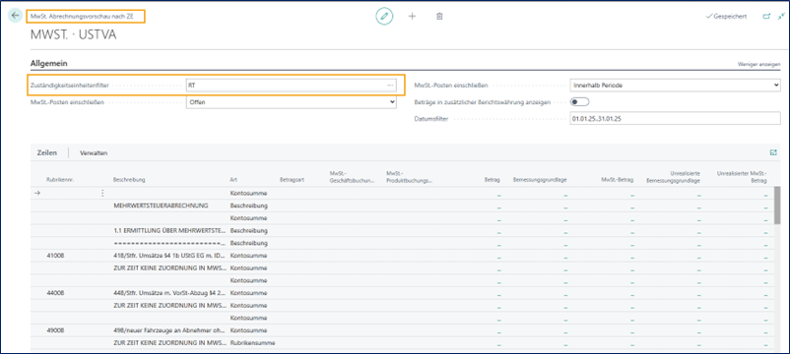Click the Rubrikensumme Art cell
The image size is (790, 354).
(x=252, y=342)
